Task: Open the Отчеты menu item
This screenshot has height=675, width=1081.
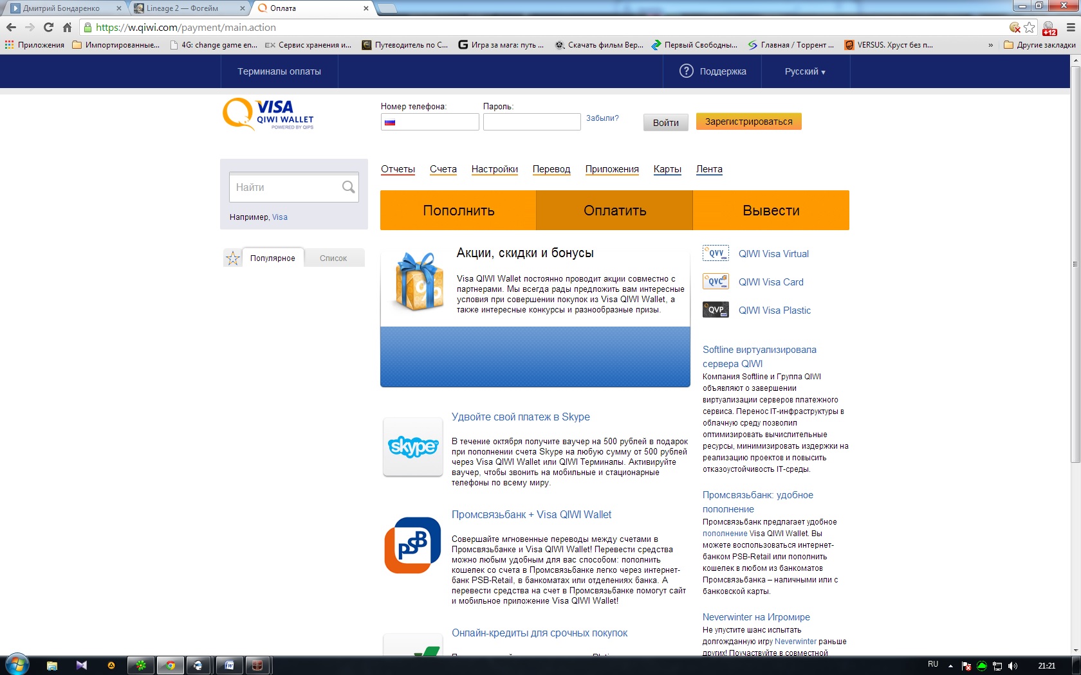Action: (x=398, y=169)
